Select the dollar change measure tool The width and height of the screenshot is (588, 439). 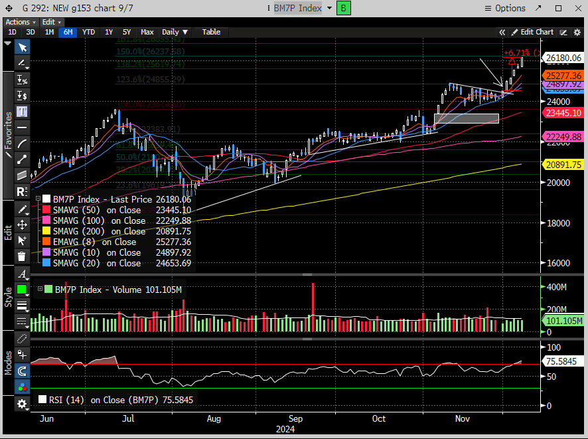22,96
